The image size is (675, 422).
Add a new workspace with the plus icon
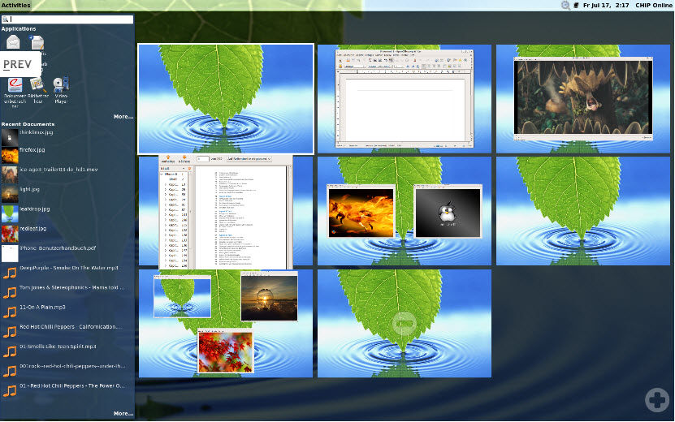[657, 399]
